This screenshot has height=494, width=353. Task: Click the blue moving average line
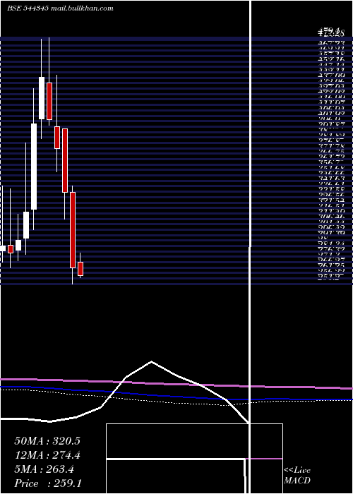176,396
